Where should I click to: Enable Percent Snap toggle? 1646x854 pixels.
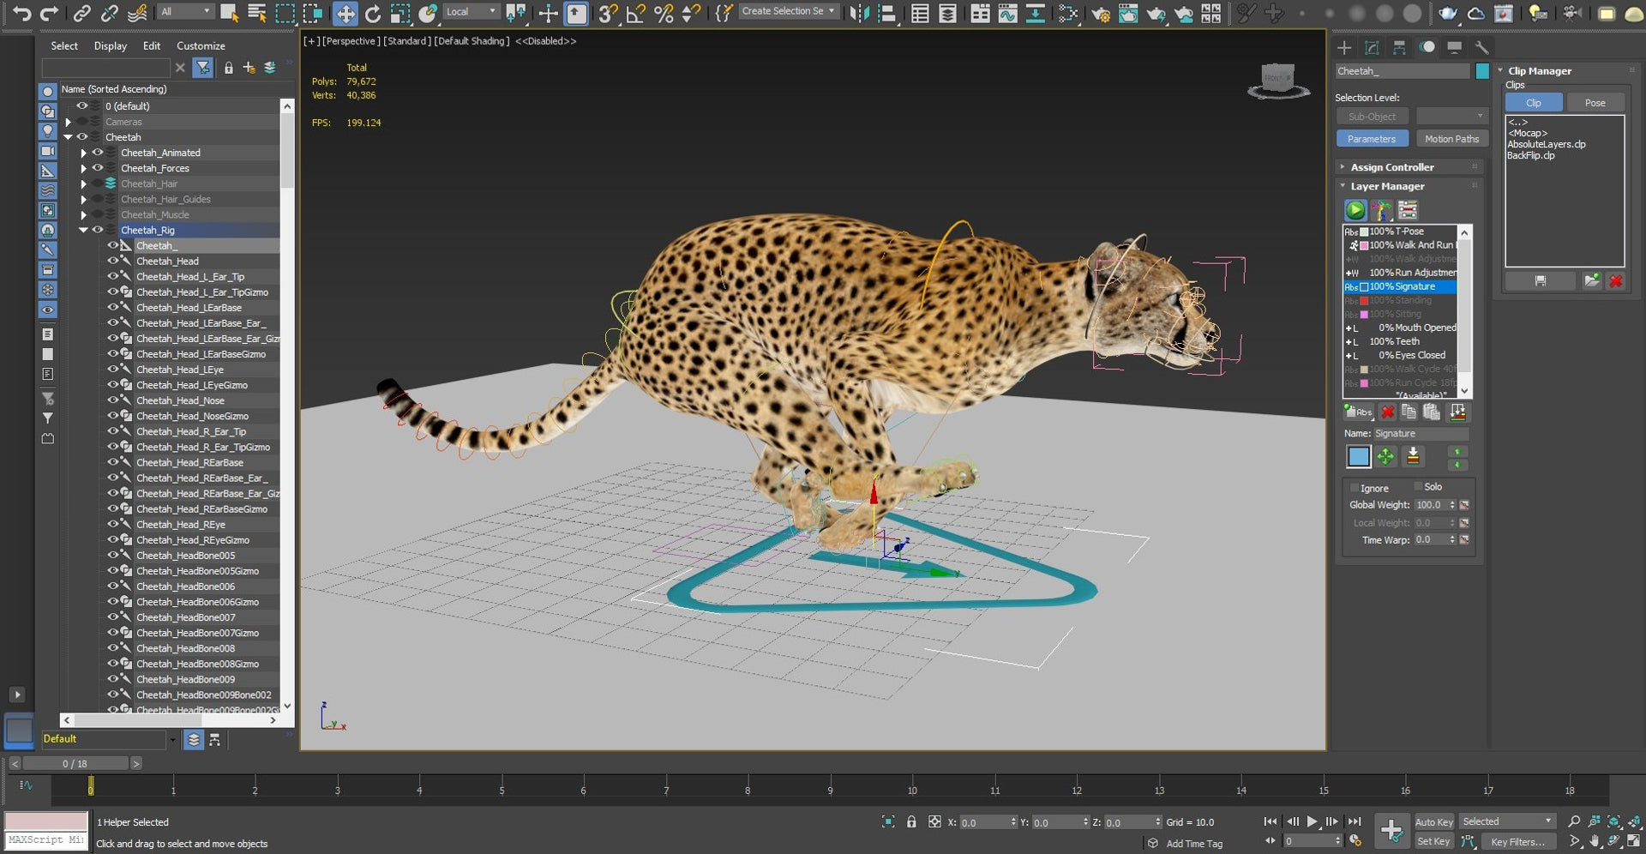point(662,13)
